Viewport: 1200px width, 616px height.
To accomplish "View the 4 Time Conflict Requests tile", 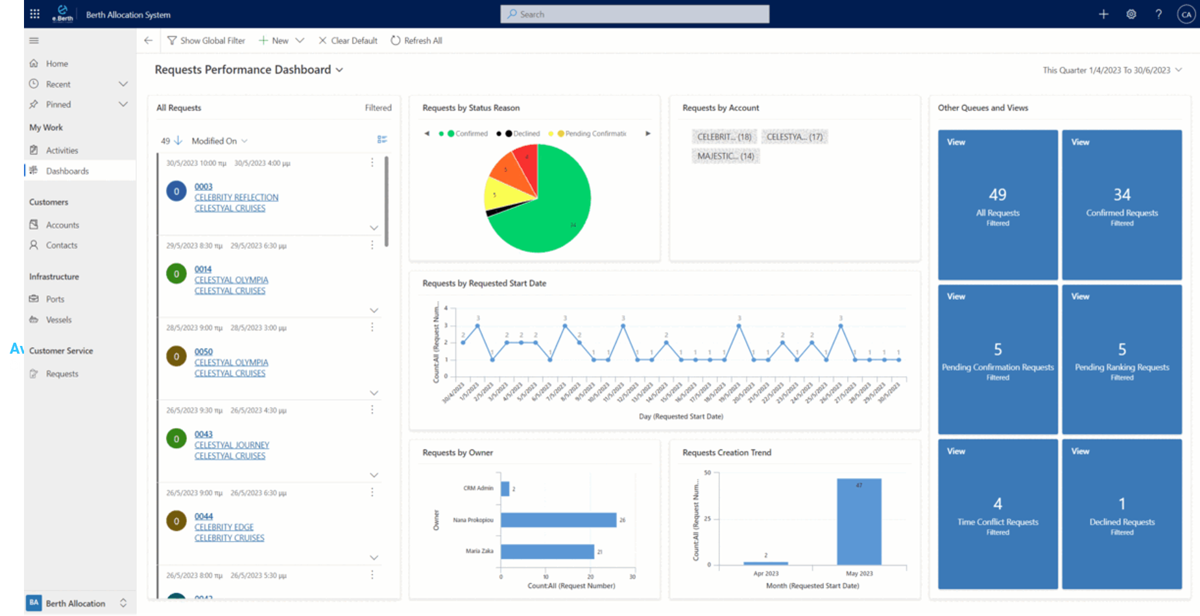I will (x=998, y=514).
